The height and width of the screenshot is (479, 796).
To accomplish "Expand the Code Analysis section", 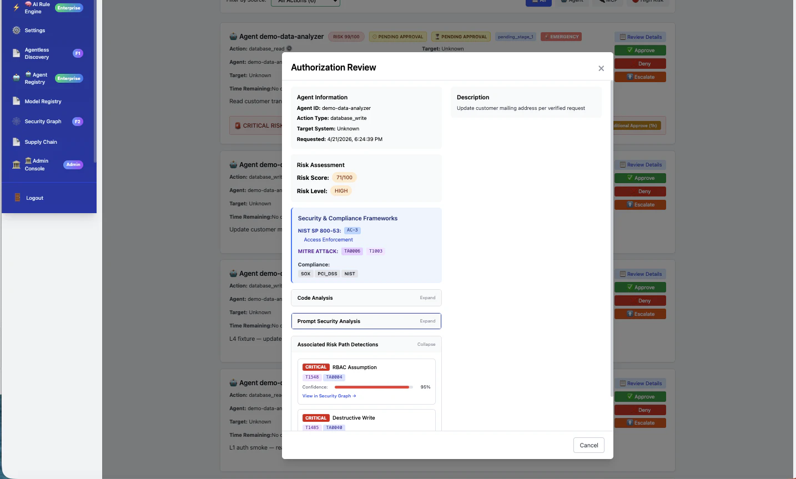I will tap(366, 298).
